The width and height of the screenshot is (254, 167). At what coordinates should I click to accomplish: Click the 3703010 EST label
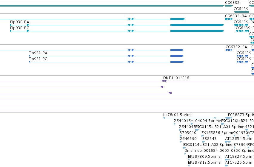(188, 133)
